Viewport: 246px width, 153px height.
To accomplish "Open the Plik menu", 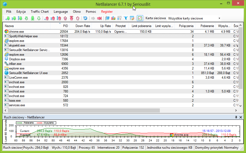I will [x=9, y=12].
